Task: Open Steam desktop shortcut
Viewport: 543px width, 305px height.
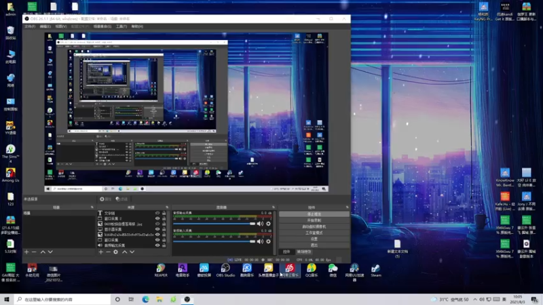Action: [x=375, y=269]
